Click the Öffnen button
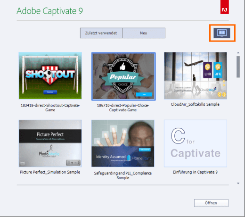Image resolution: width=245 pixels, height=217 pixels. click(x=211, y=203)
